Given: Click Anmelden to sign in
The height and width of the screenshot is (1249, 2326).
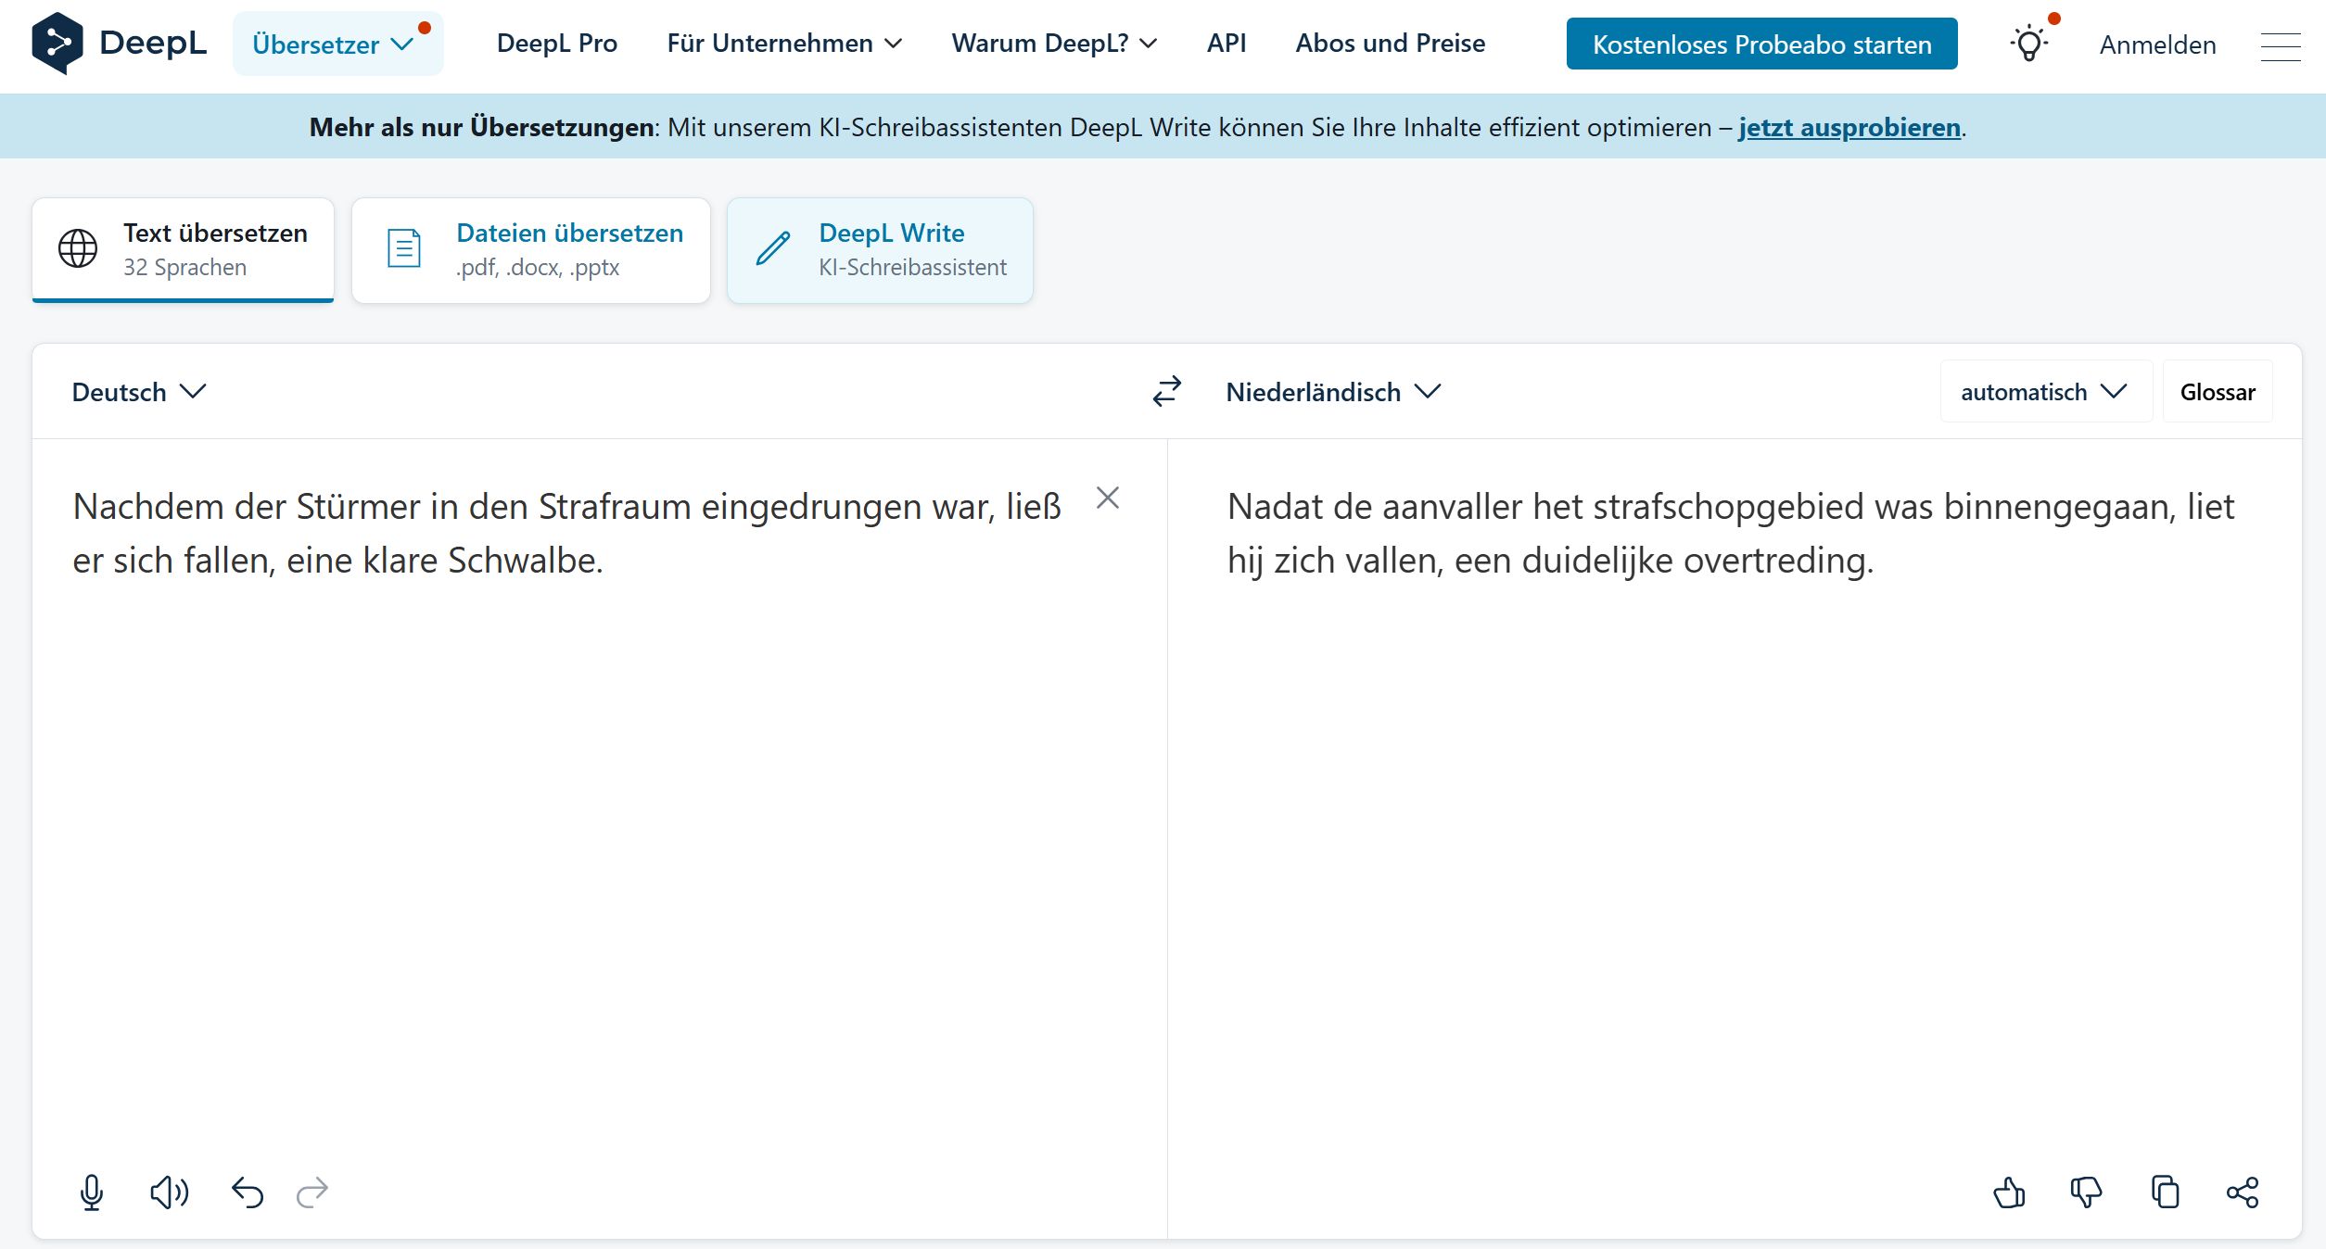Looking at the screenshot, I should (x=2157, y=44).
